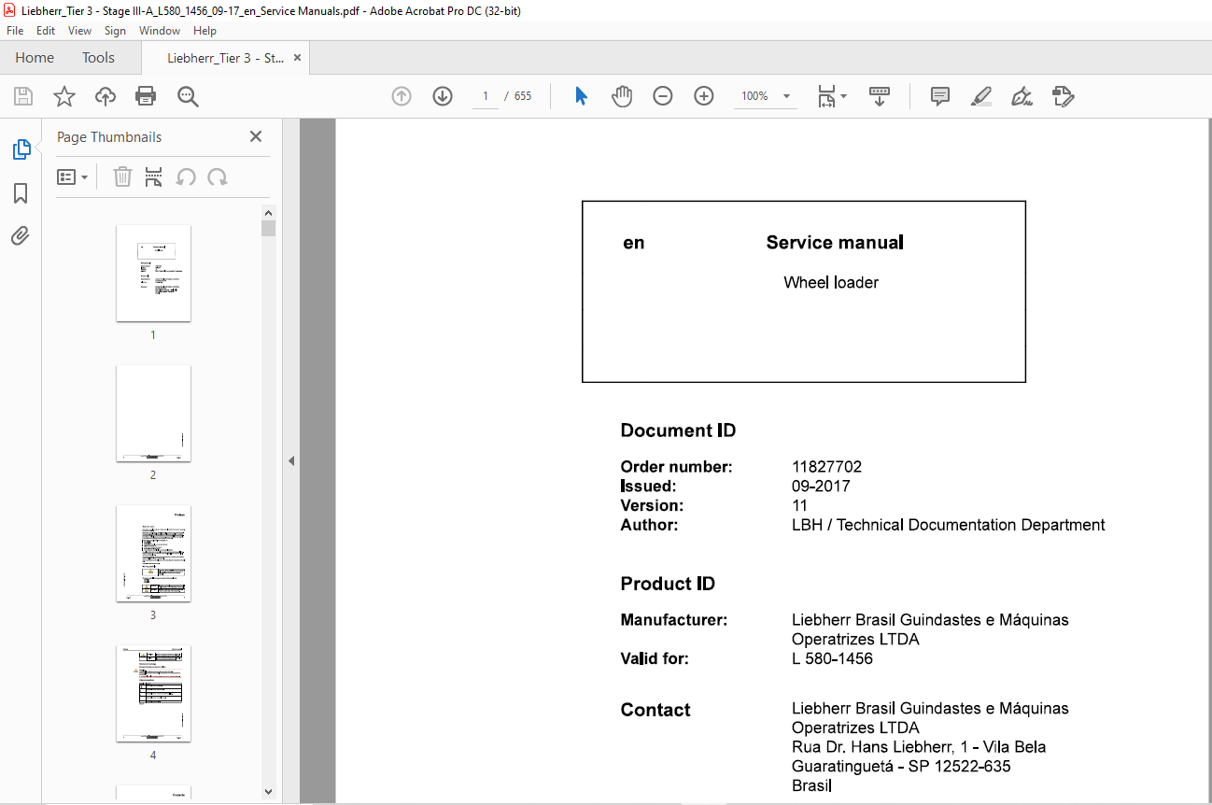Zoom in with plus button

pyautogui.click(x=704, y=96)
